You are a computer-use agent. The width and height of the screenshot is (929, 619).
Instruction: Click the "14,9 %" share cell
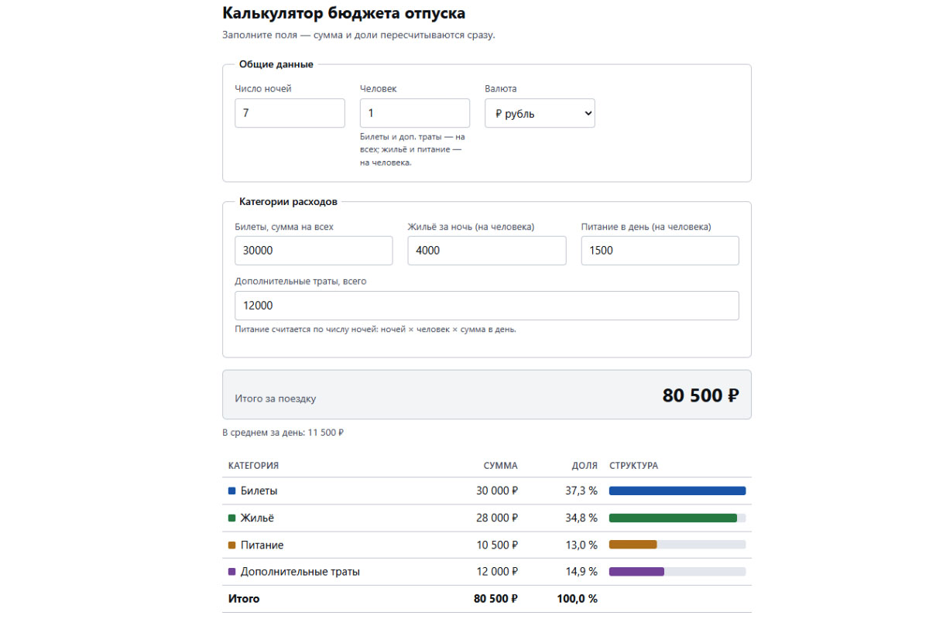click(x=581, y=572)
